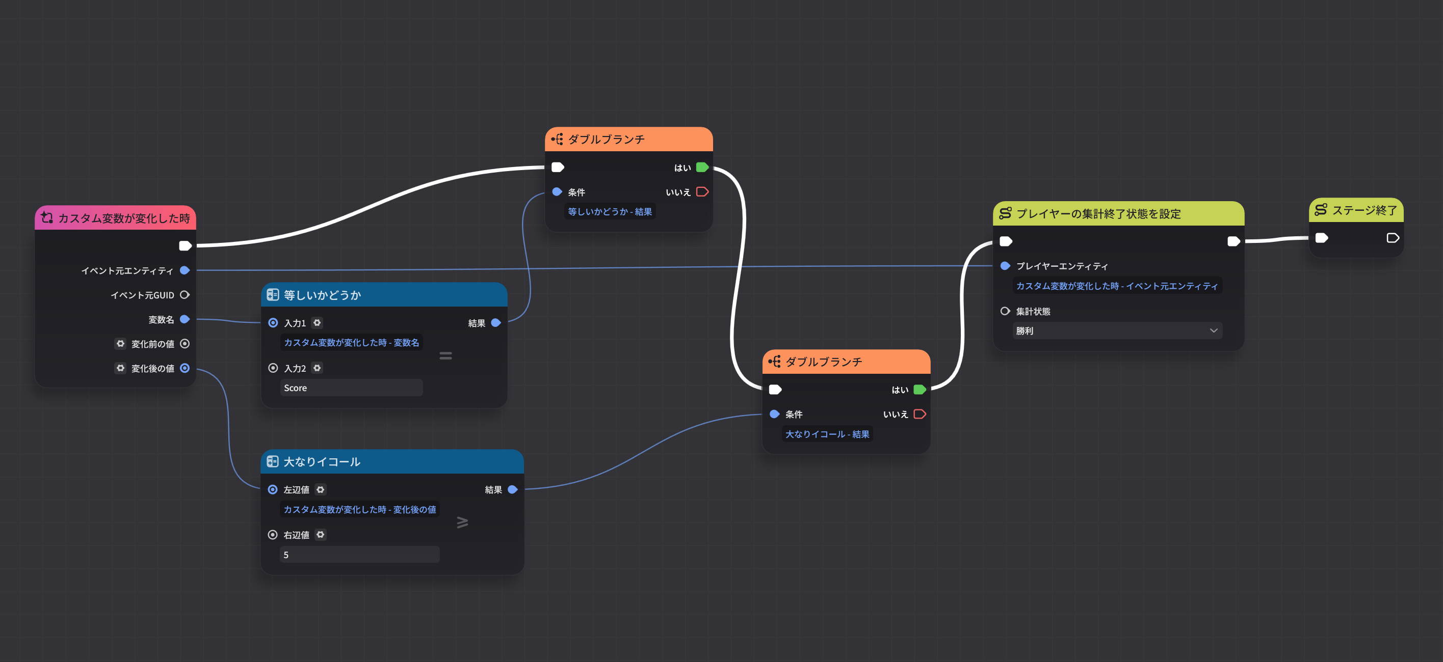Click gear icon beside 変化後の値

pyautogui.click(x=120, y=368)
